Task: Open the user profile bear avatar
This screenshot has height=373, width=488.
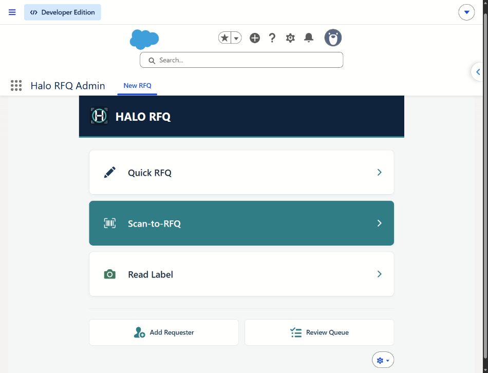Action: [x=333, y=38]
